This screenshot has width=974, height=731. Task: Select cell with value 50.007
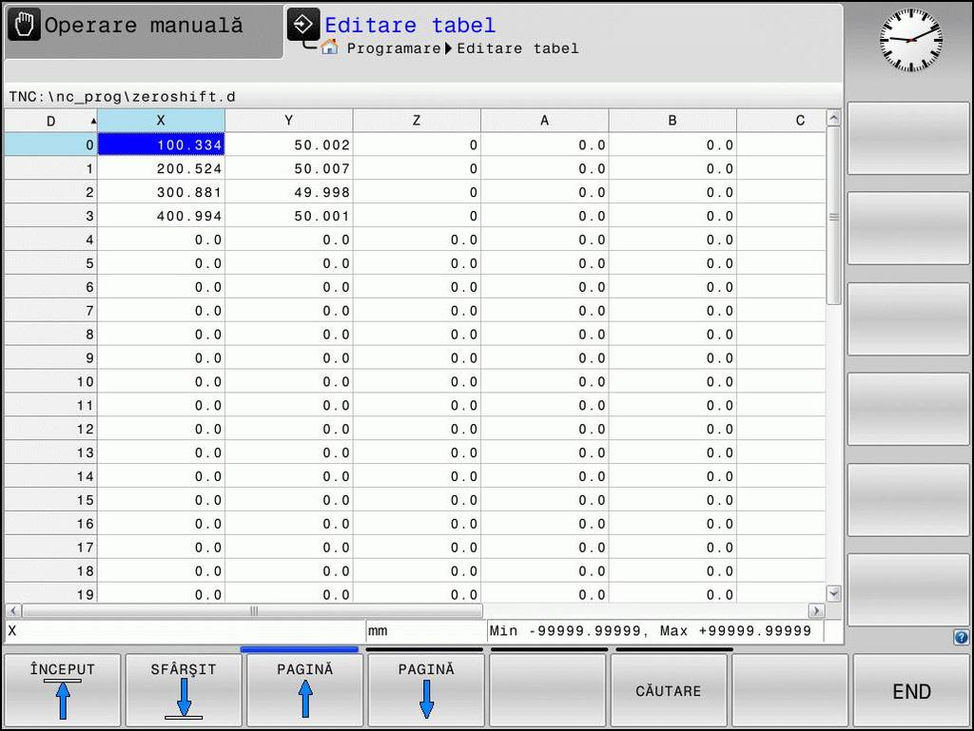(x=289, y=168)
